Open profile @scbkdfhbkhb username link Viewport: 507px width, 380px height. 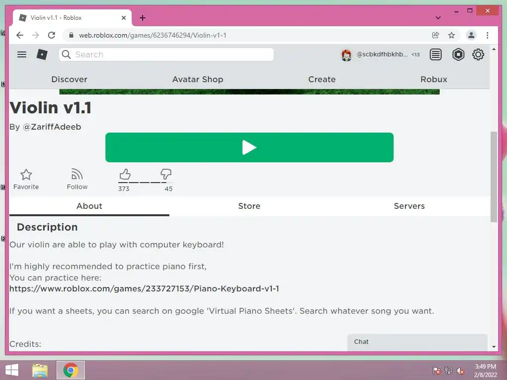[382, 54]
